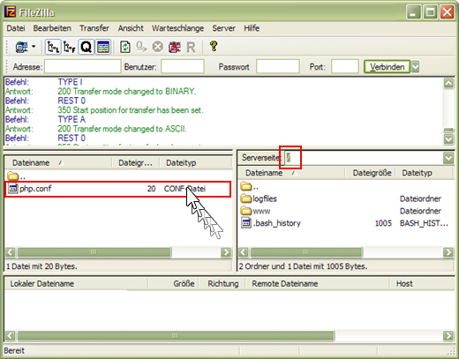The width and height of the screenshot is (459, 359).
Task: Click Remote Dateiname queue column header
Action: [x=317, y=284]
